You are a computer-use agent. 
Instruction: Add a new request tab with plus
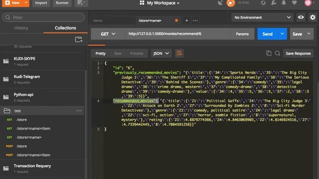pyautogui.click(x=186, y=20)
